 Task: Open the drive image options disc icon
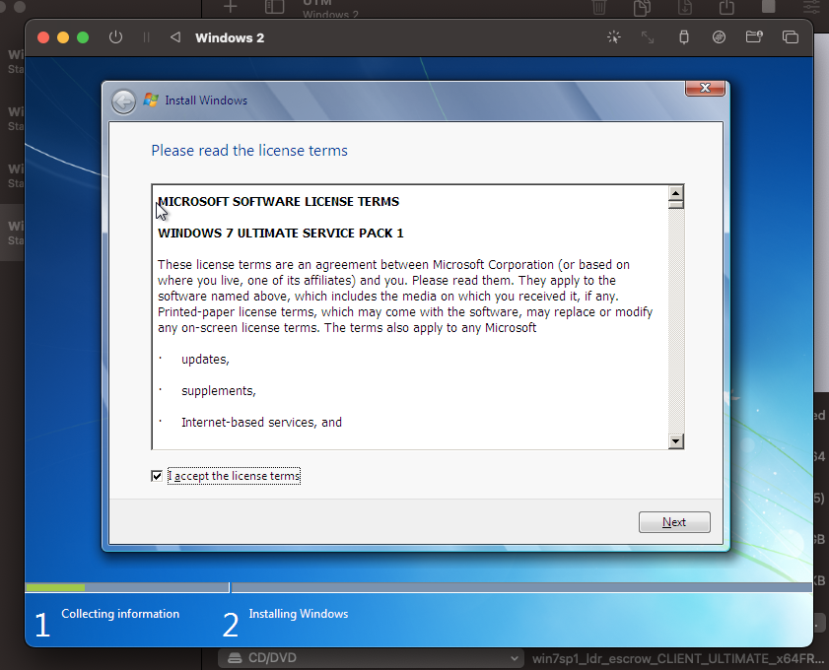tap(719, 37)
